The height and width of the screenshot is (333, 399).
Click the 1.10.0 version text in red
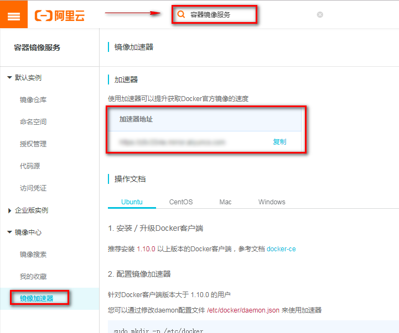click(146, 249)
